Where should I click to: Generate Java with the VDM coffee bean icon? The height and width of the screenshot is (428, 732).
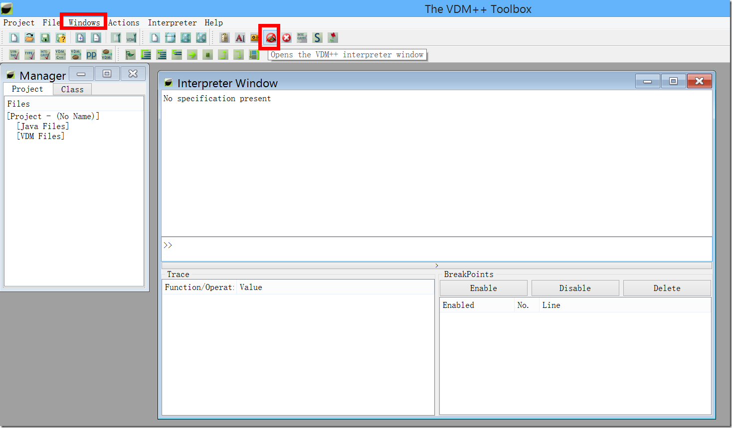tap(76, 54)
